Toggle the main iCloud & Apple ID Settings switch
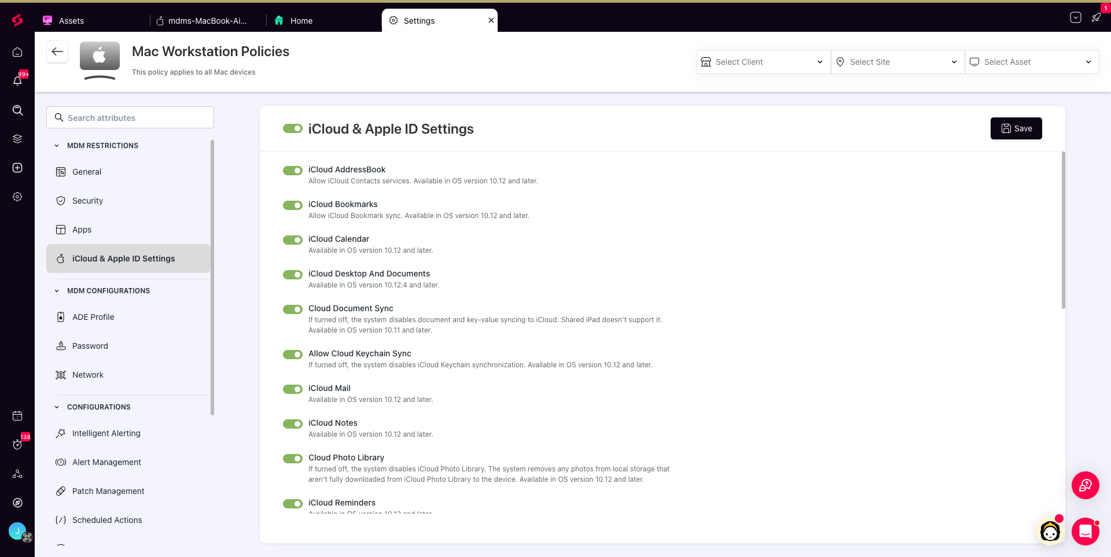 [x=293, y=128]
